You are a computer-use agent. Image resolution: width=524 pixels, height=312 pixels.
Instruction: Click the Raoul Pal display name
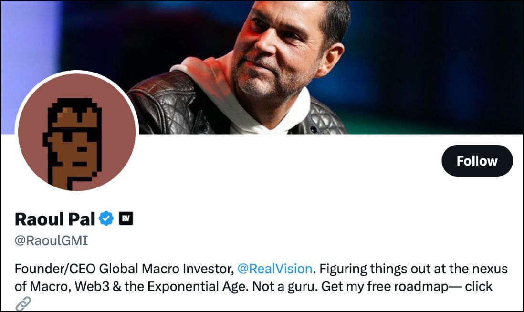55,218
